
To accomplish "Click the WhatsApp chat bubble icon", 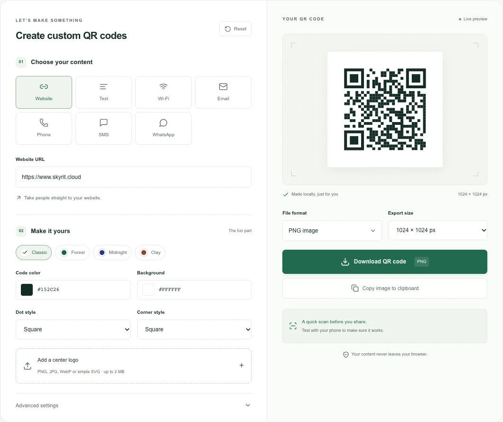I will (163, 122).
